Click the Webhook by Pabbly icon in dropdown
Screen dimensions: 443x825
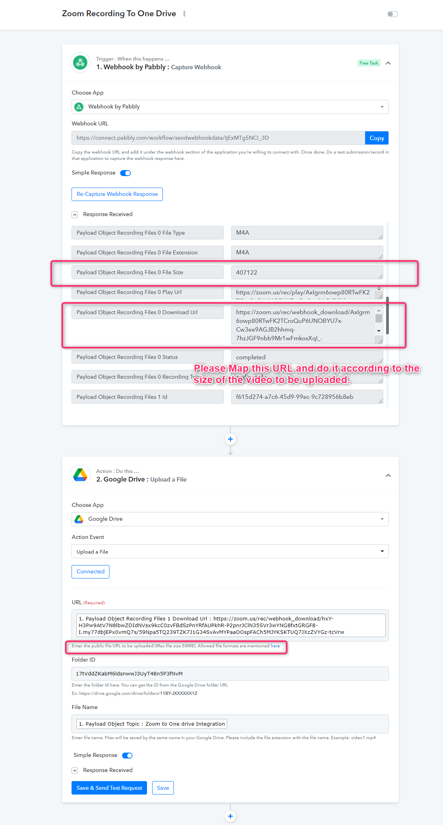[79, 107]
